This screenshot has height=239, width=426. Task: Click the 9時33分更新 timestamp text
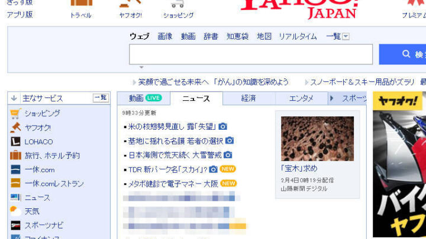[x=139, y=113]
